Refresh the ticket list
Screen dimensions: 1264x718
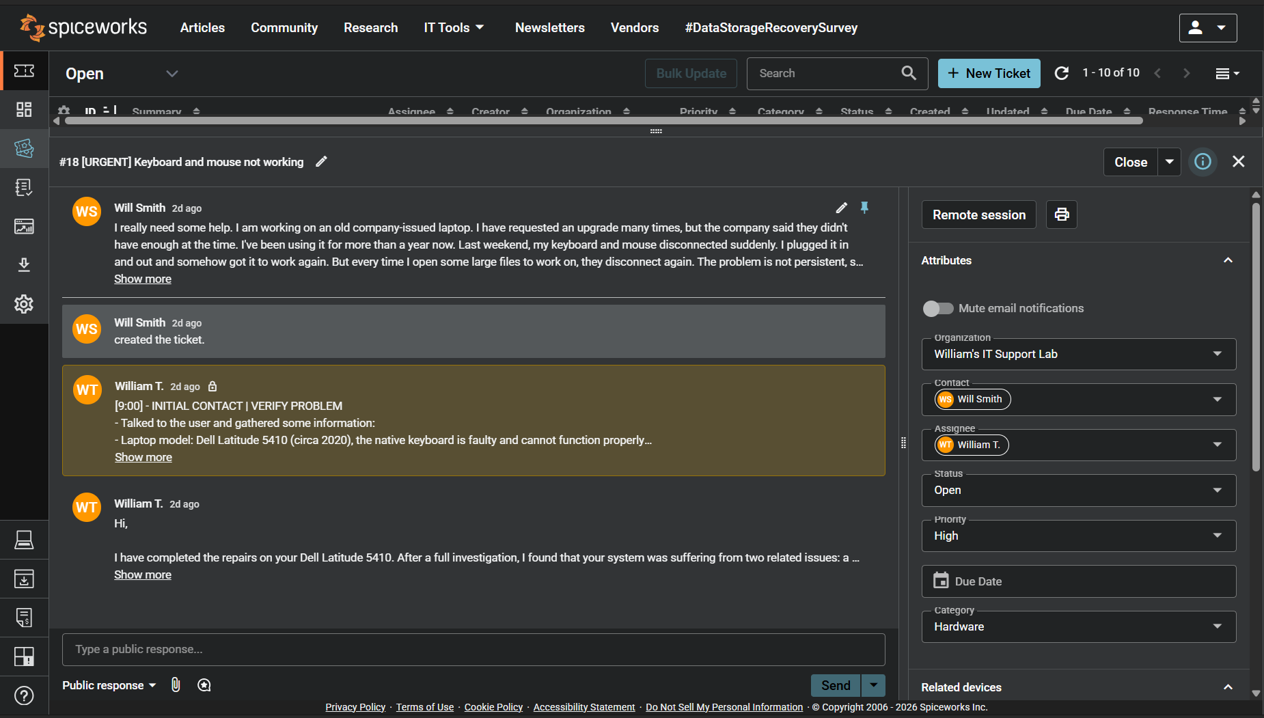(1061, 73)
